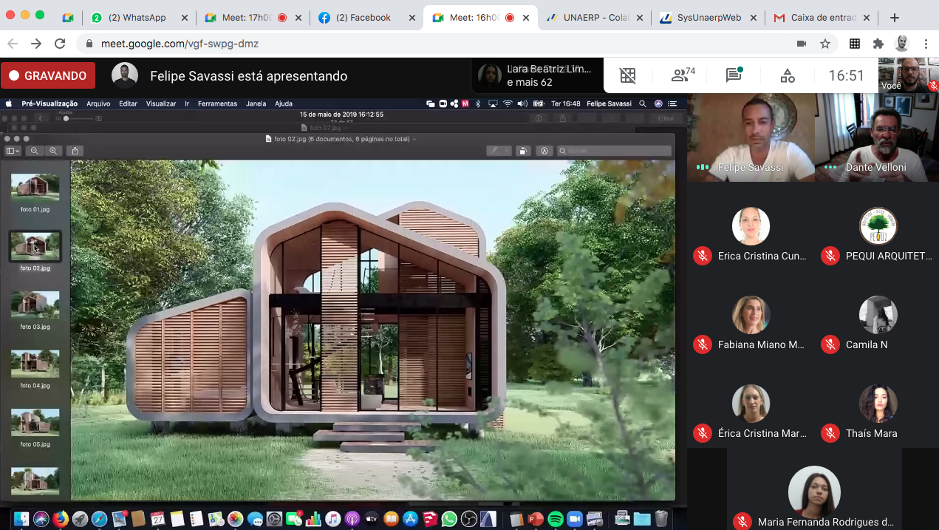Reload the Meet page
This screenshot has width=939, height=530.
pos(58,44)
